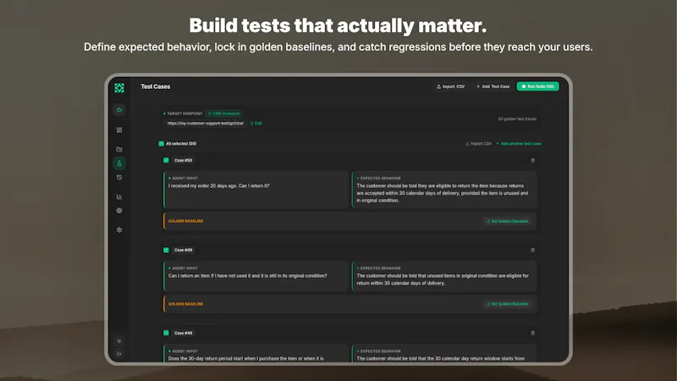Open the globe icon in sidebar
Viewport: 677px width, 381px height.
point(119,211)
